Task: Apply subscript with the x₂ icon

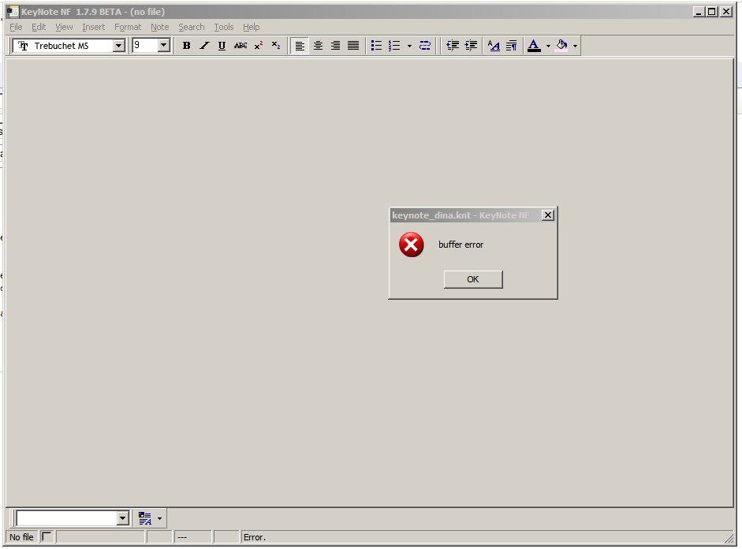Action: [x=276, y=46]
